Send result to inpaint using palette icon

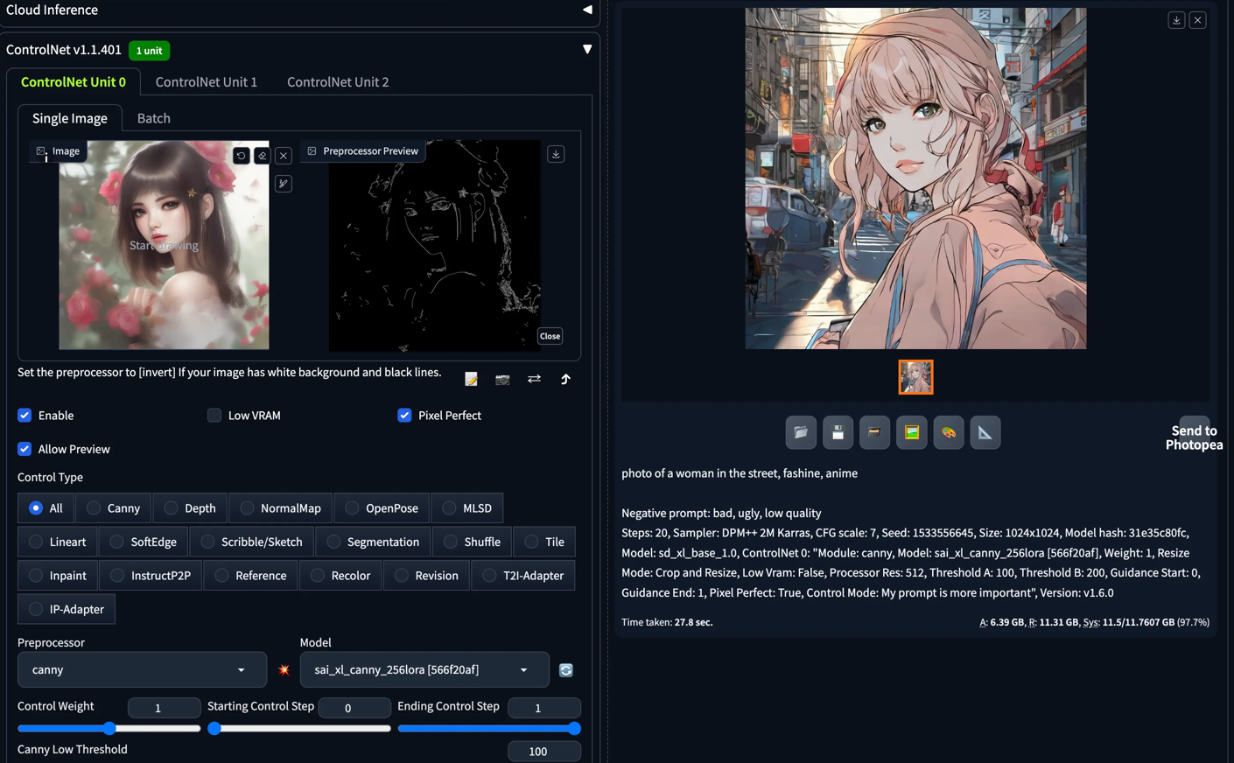949,432
